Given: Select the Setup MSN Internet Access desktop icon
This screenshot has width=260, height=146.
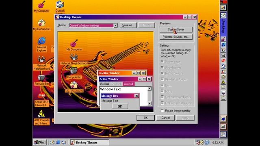Looking at the screenshot, I should pos(41,96).
